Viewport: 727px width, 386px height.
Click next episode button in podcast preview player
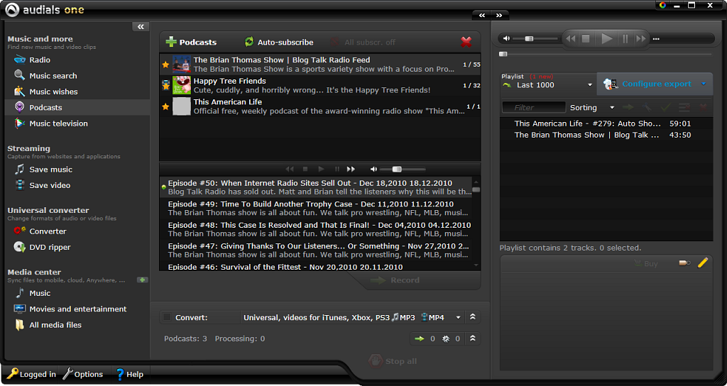(x=351, y=169)
